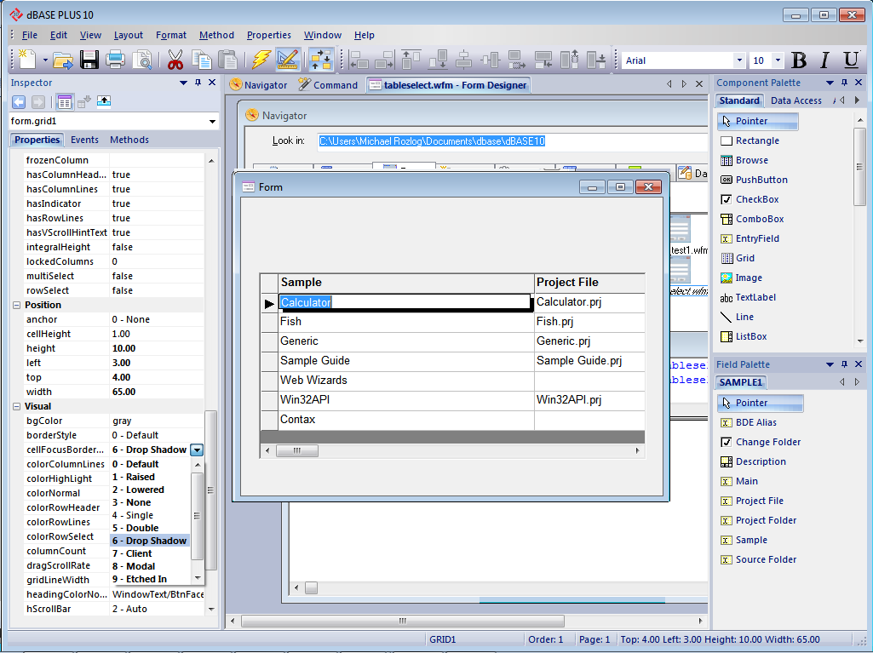Open file via folder icon
Viewport: 873px width, 653px height.
coord(63,60)
